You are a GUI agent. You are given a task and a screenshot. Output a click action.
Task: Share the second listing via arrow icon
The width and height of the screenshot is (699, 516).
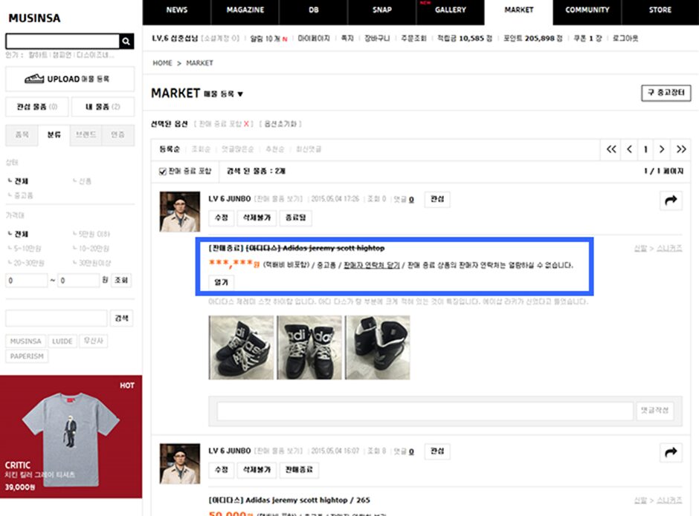pos(671,452)
